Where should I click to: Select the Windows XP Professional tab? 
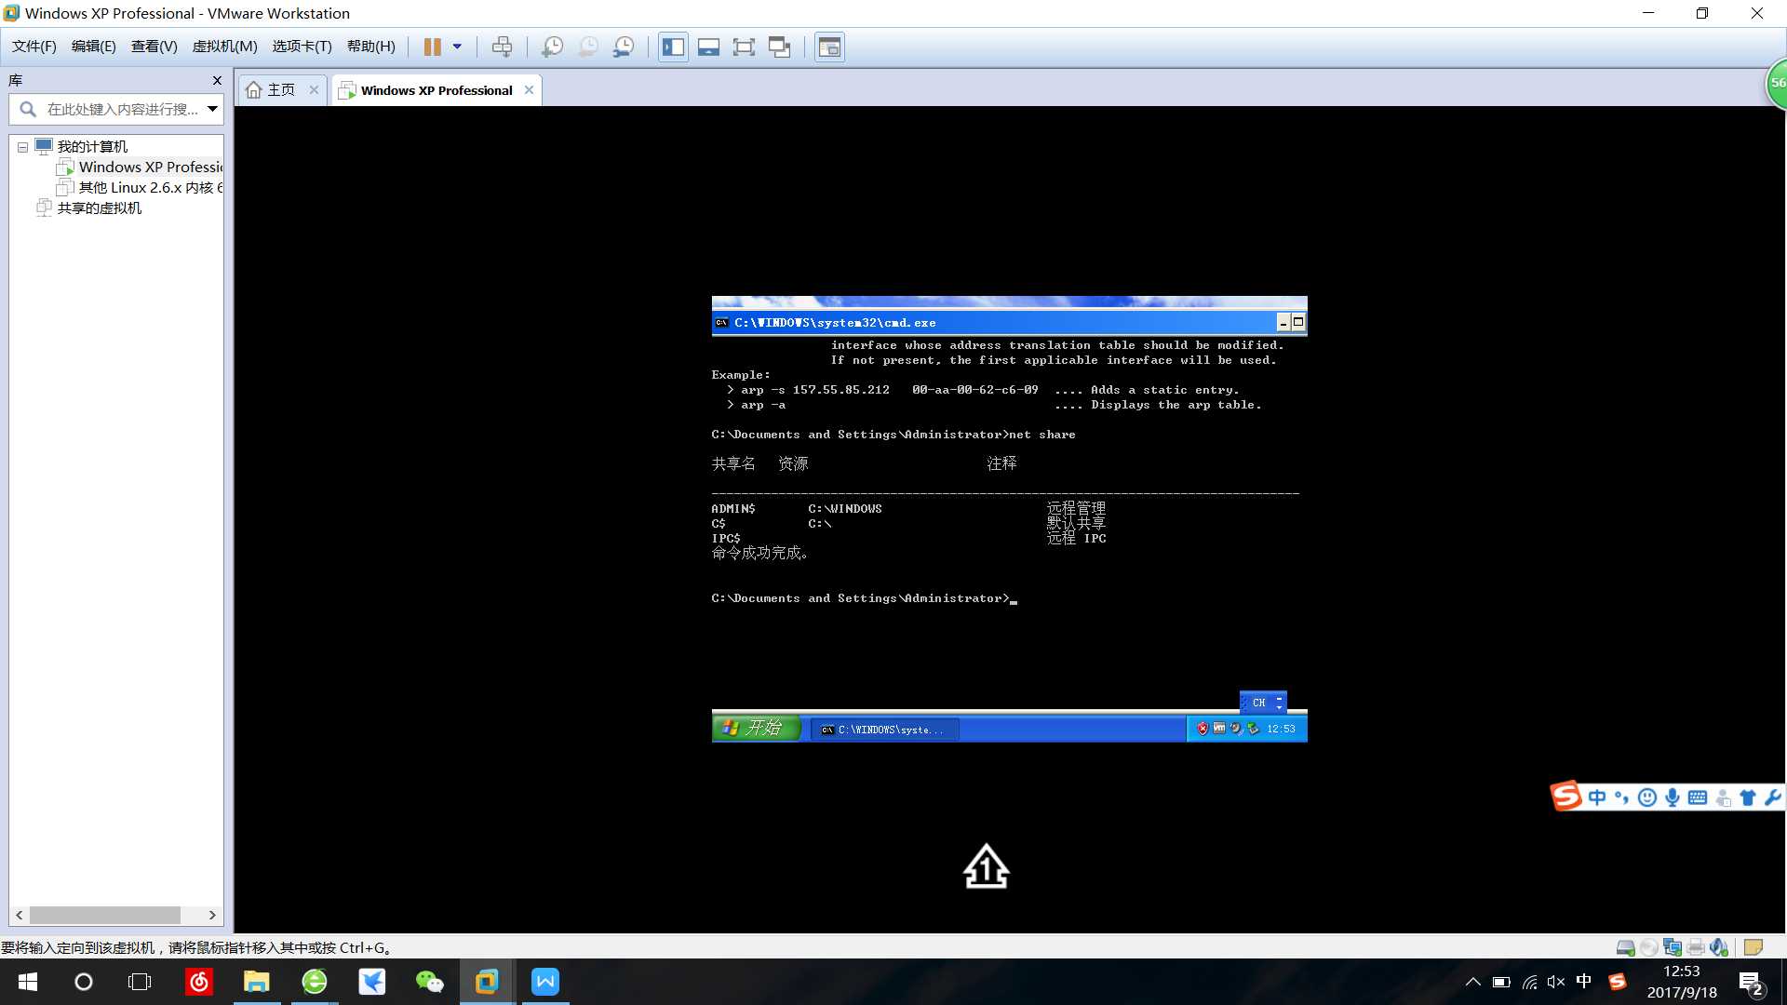[x=436, y=89]
